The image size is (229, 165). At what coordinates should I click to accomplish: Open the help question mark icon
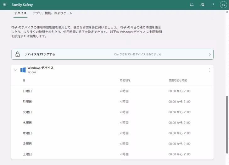tap(213, 5)
